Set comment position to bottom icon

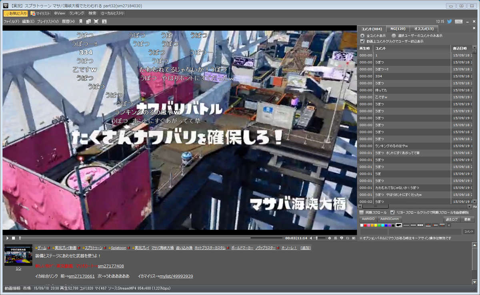coord(428,225)
